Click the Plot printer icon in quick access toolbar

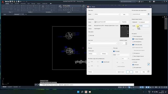coord(19,2)
